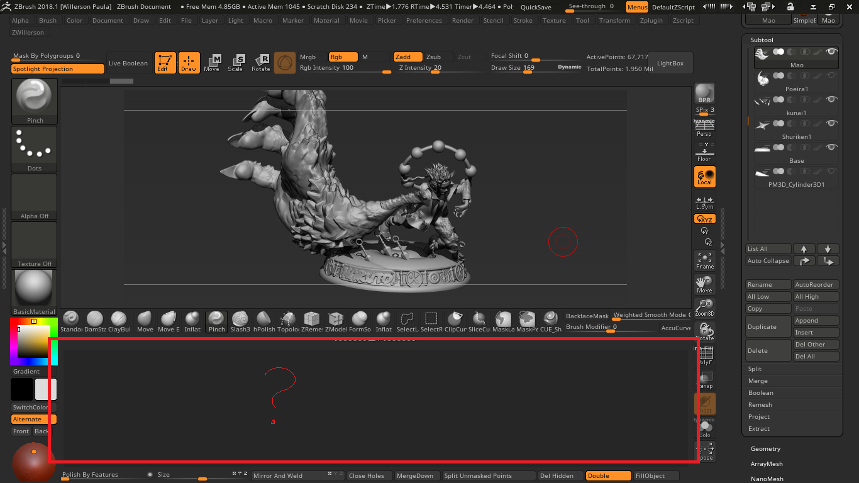The image size is (859, 483).
Task: Open the Render menu
Action: coord(463,20)
